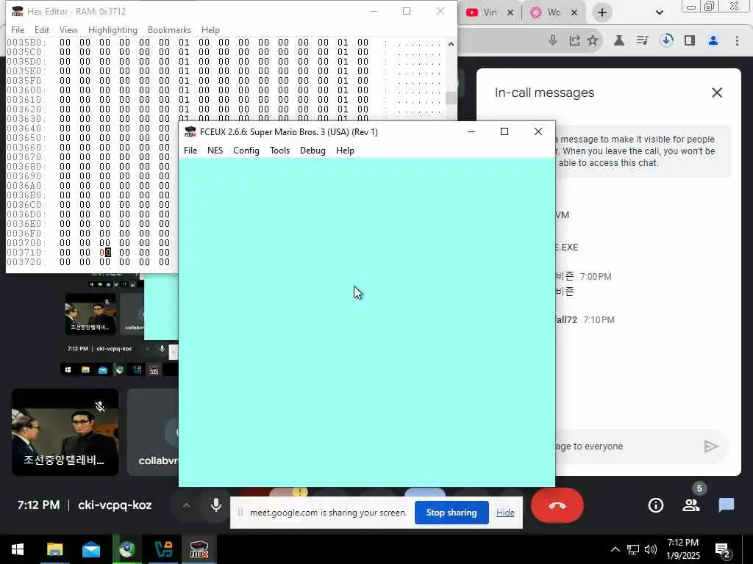
Task: Open File Explorer from taskbar
Action: 54,549
